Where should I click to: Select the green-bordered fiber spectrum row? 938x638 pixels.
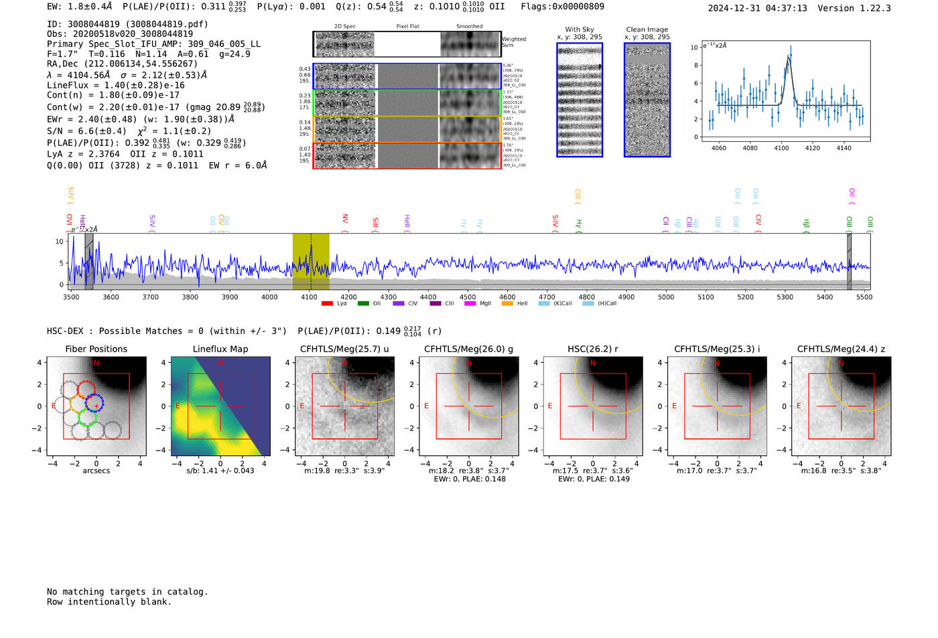pos(407,102)
